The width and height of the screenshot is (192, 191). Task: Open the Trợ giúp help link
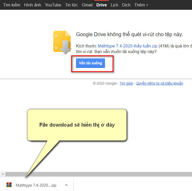coord(126,83)
